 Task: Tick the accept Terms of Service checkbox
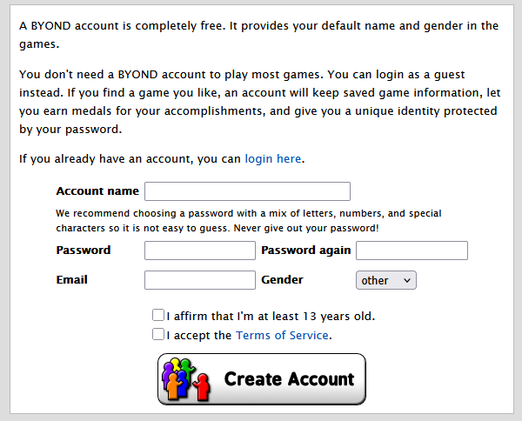click(157, 334)
